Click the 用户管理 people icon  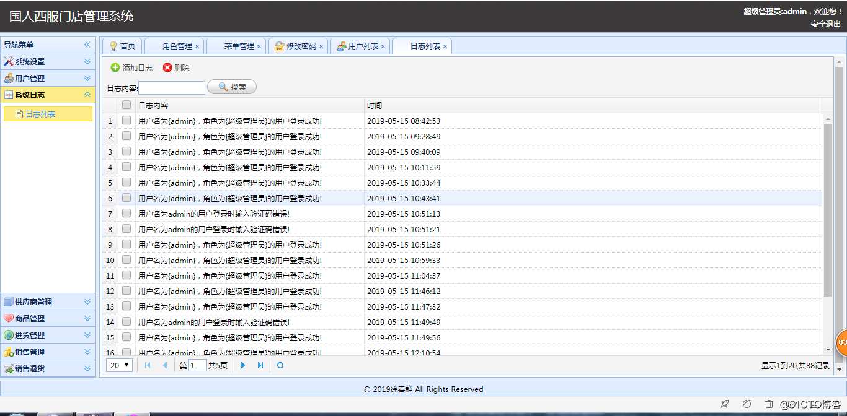(9, 79)
